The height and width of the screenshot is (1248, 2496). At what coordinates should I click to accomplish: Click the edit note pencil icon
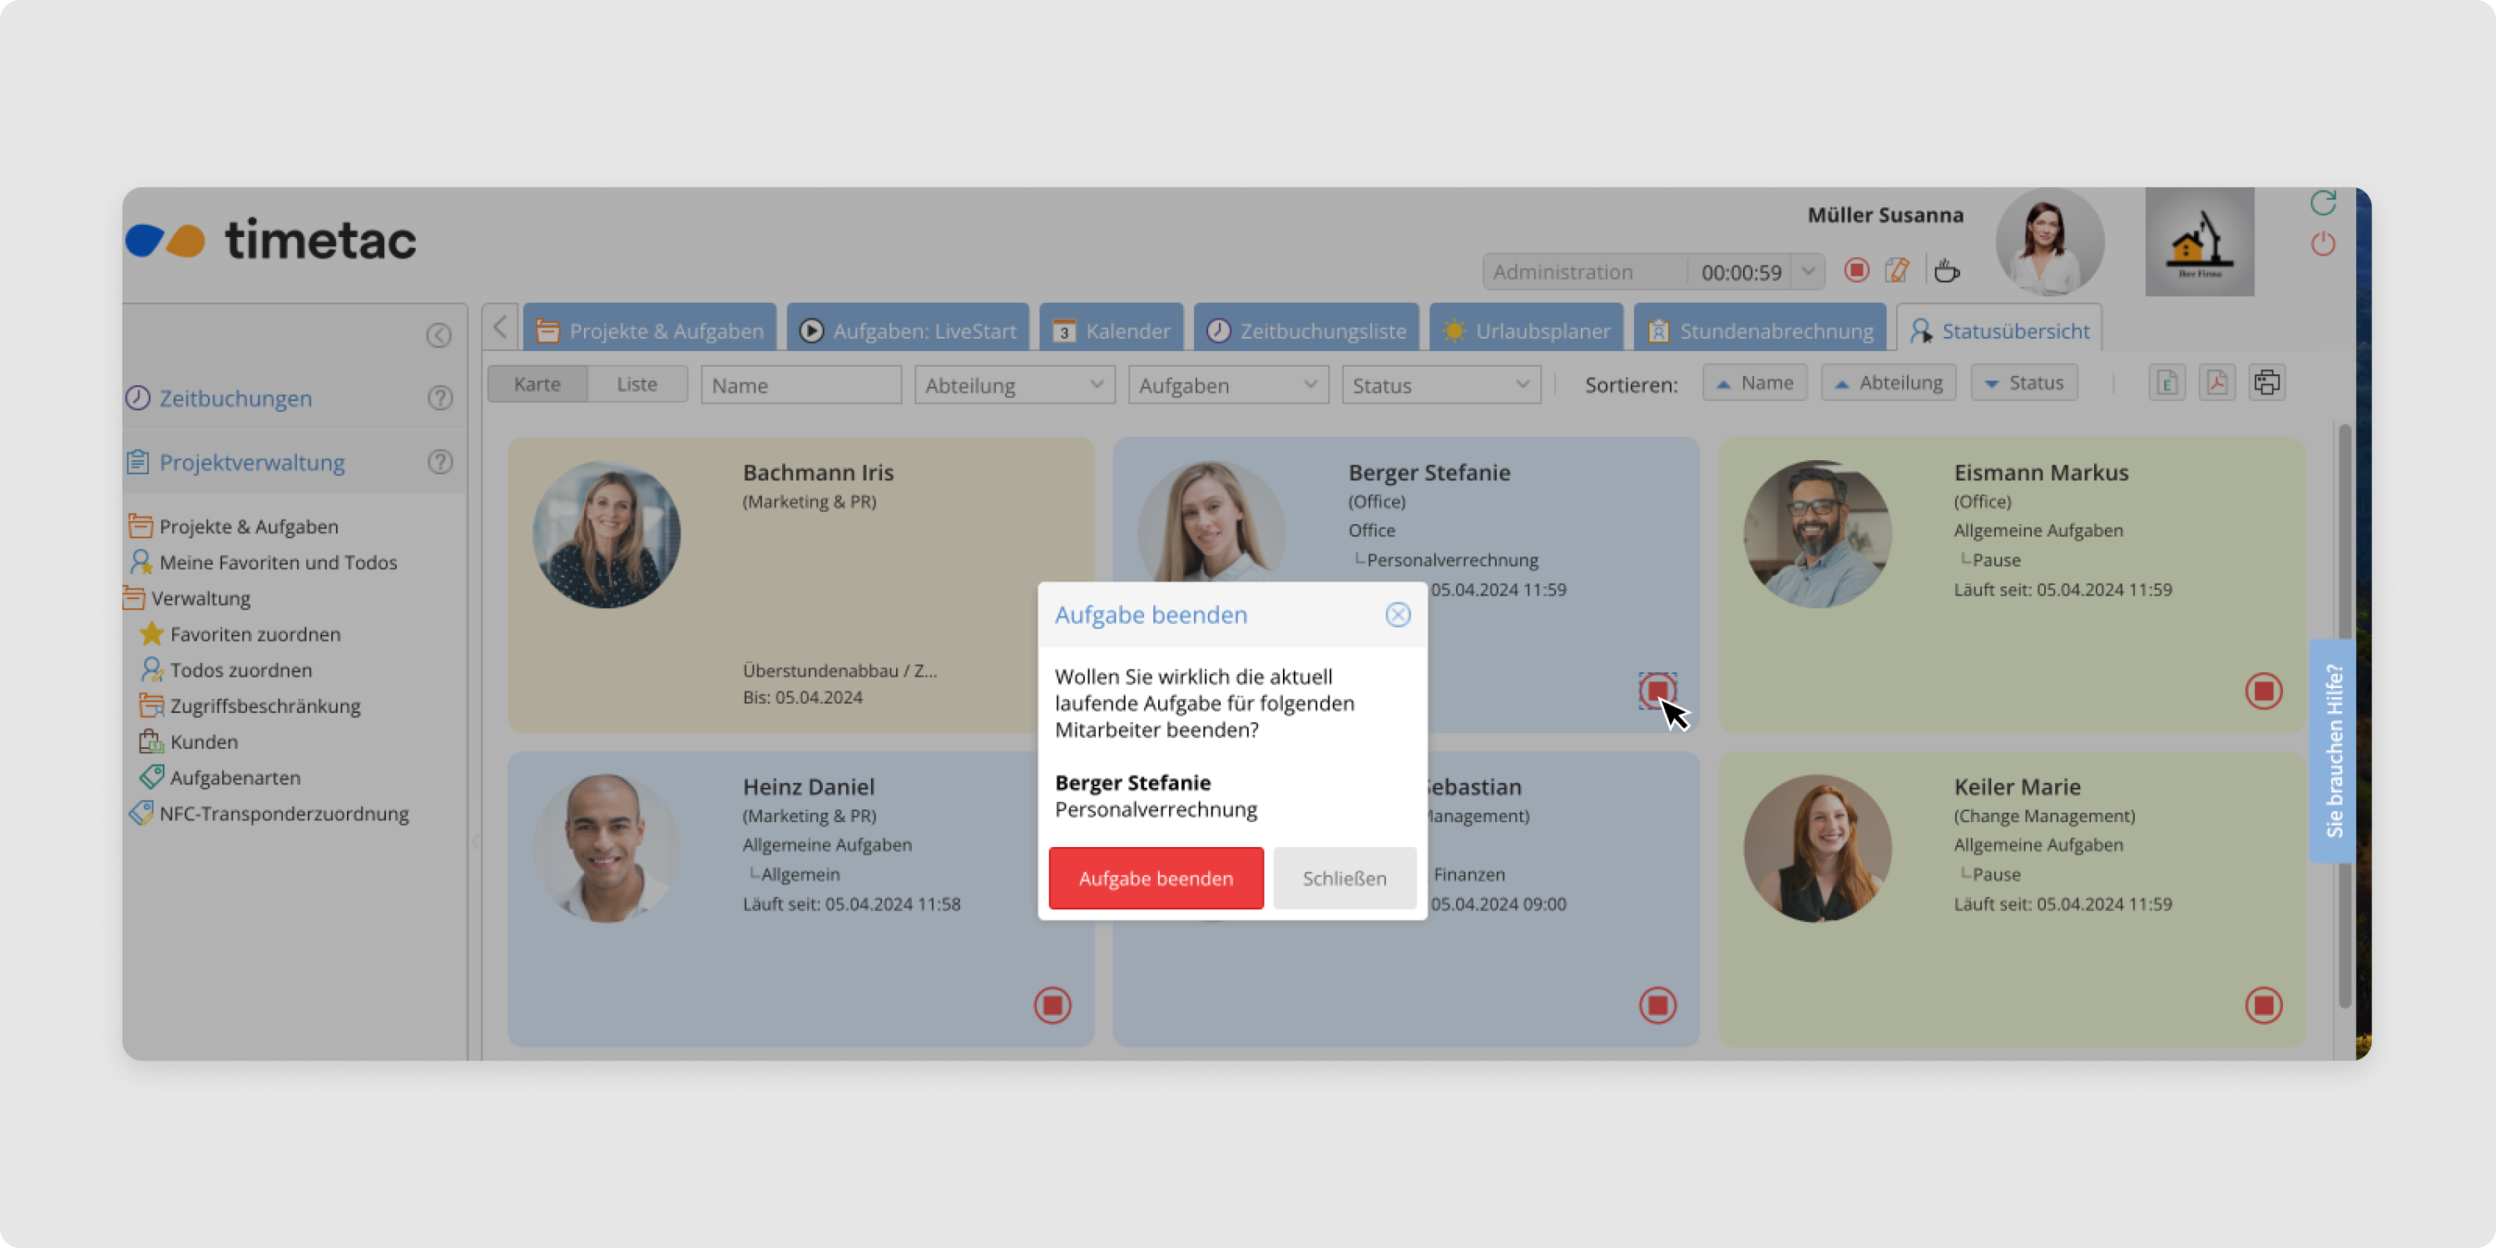(1897, 270)
